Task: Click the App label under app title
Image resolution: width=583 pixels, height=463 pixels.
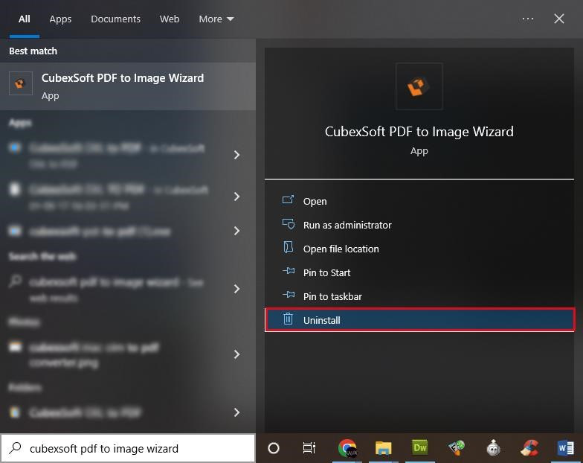Action: point(419,150)
